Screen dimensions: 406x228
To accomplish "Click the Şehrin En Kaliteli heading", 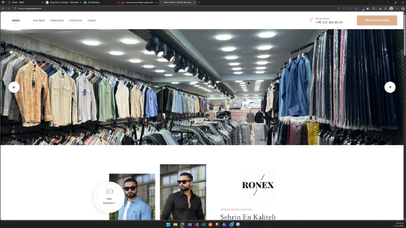I will [x=248, y=217].
